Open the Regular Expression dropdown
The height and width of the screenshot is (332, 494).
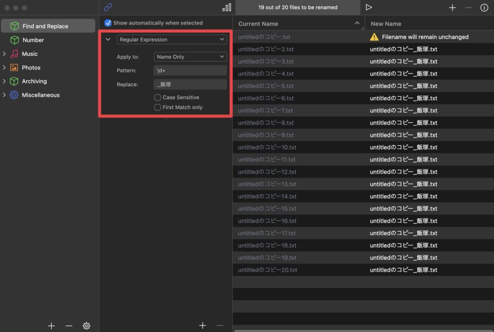click(x=172, y=39)
